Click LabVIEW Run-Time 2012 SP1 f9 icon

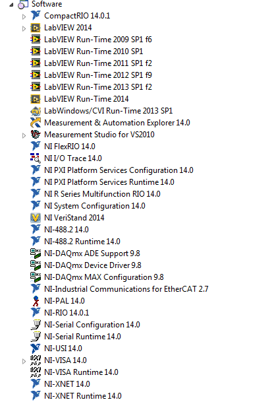pyautogui.click(x=36, y=75)
